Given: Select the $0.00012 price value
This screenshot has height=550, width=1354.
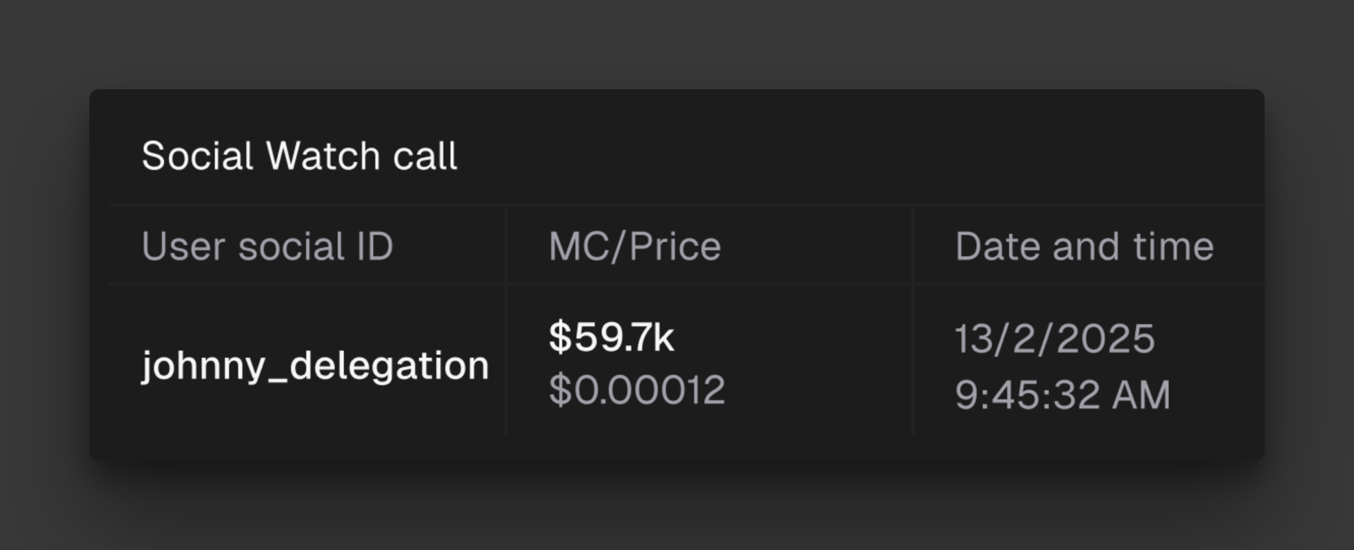Looking at the screenshot, I should click(637, 390).
